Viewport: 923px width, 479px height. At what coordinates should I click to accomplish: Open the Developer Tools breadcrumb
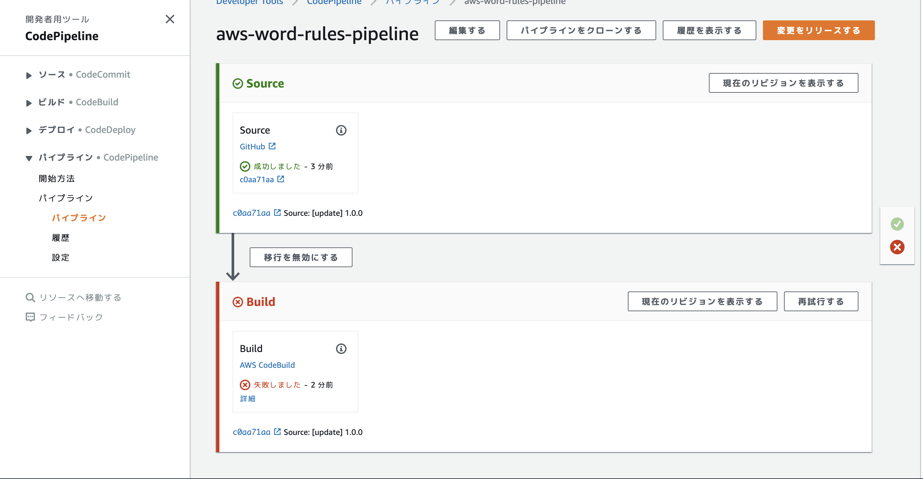pos(249,2)
